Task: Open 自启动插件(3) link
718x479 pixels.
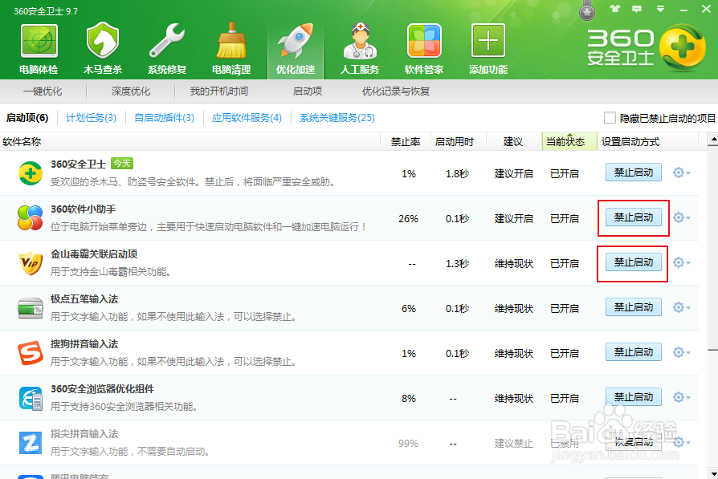Action: click(165, 118)
